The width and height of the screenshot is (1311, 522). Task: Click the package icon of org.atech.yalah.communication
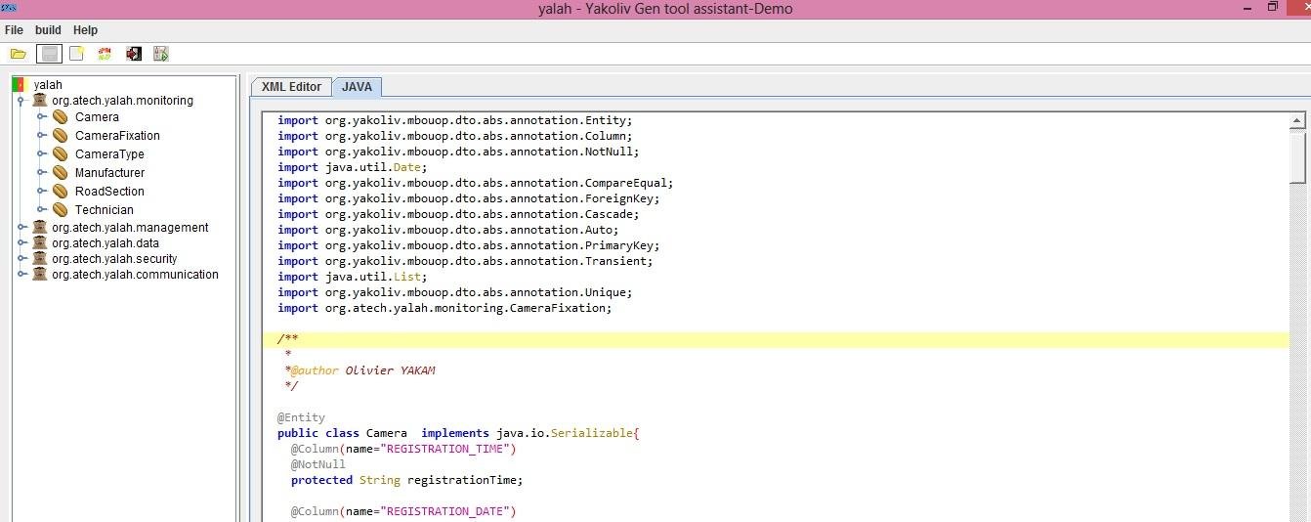click(x=40, y=274)
